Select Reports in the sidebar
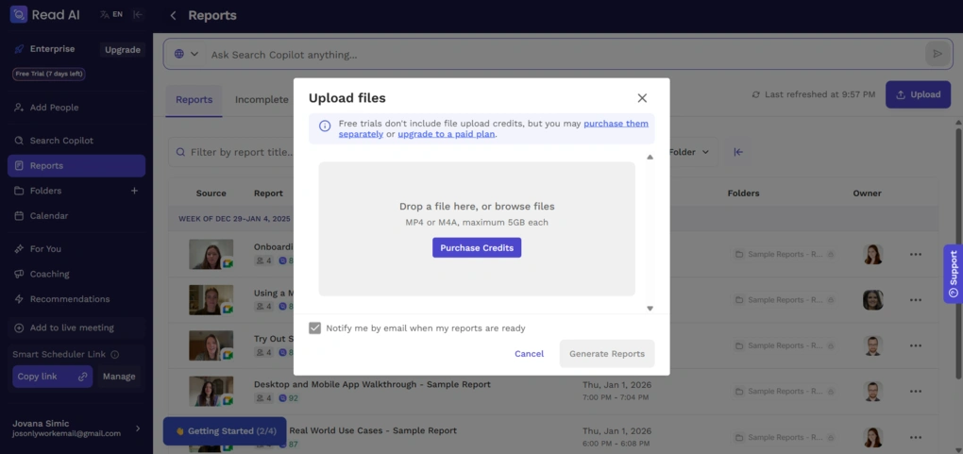963x454 pixels. coord(76,166)
